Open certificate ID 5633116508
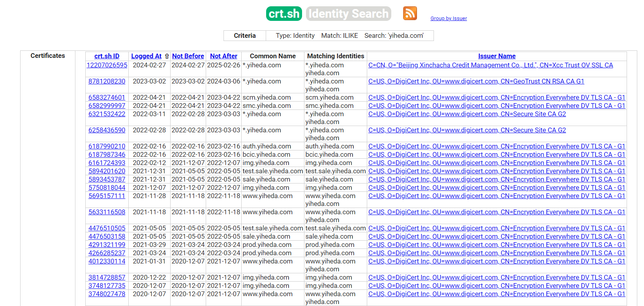Screen dimensions: 644x306 click(107, 212)
